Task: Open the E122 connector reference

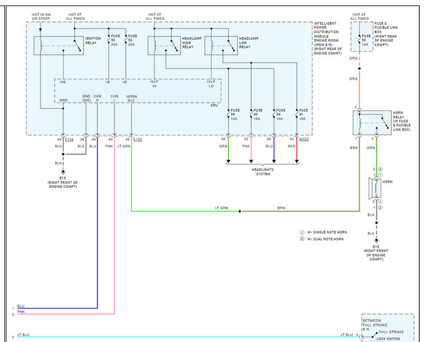Action: [x=137, y=139]
